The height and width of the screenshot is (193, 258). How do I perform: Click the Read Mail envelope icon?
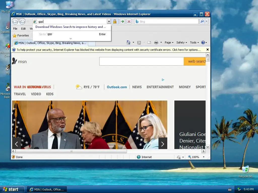pyautogui.click(x=149, y=42)
